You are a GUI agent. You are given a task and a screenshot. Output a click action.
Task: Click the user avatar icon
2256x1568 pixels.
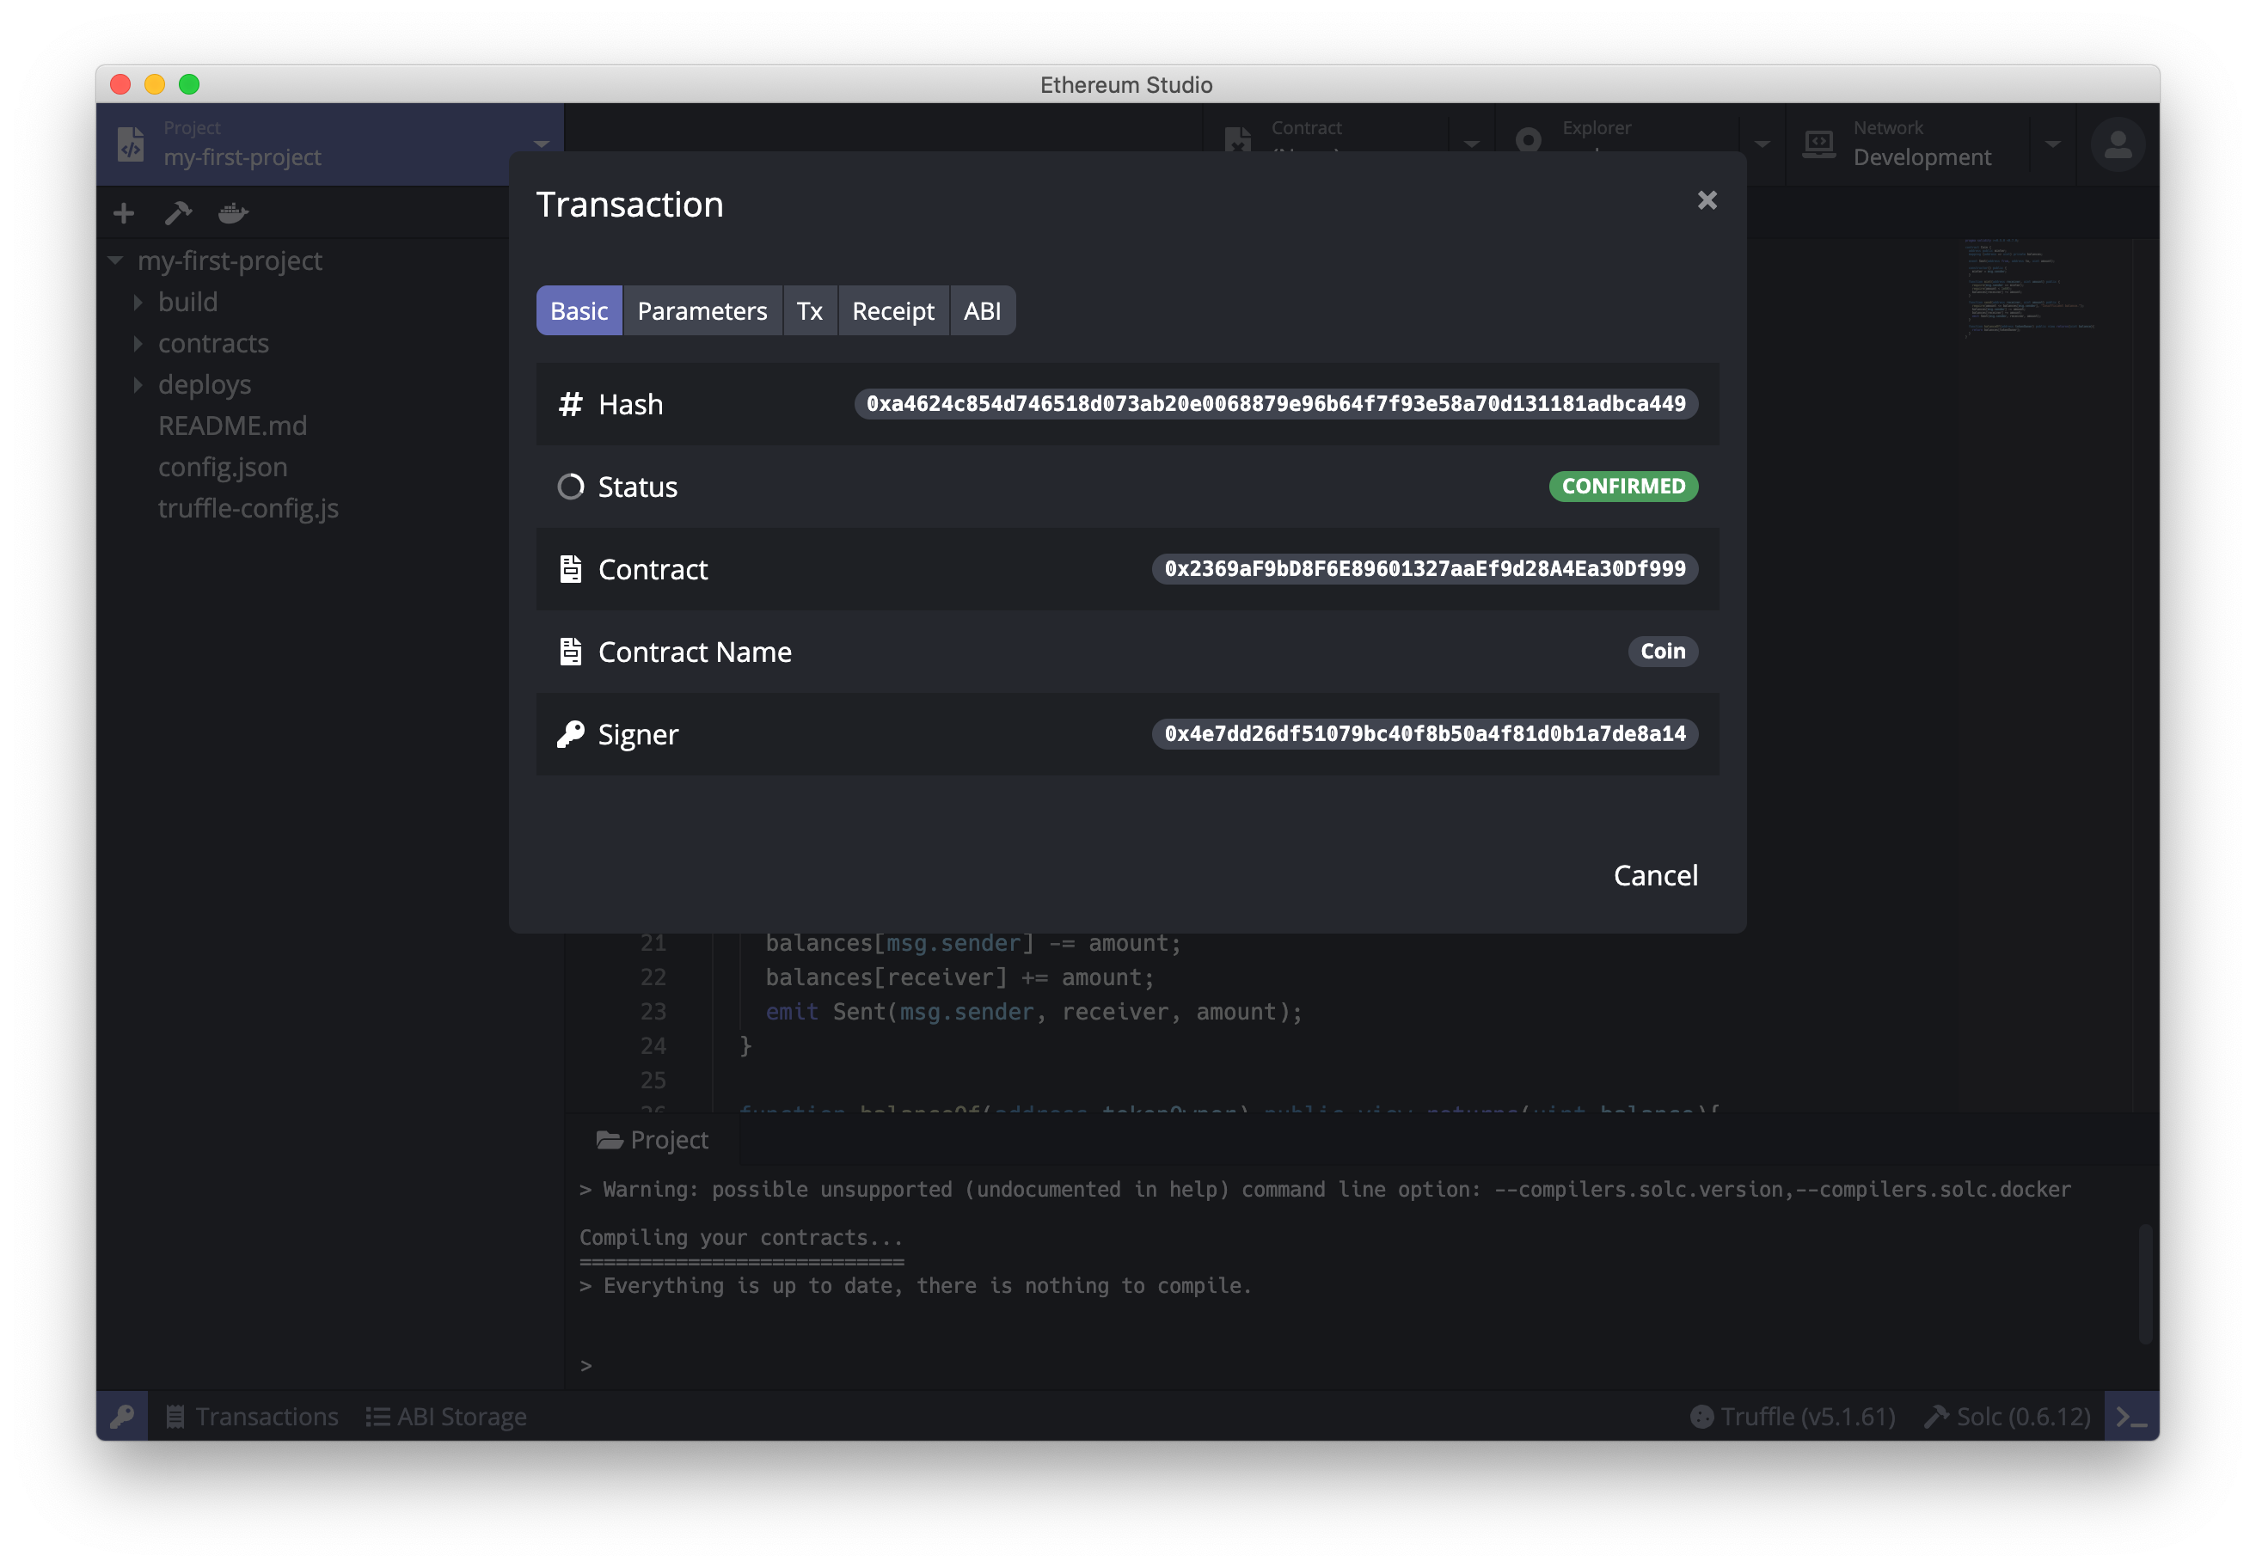pyautogui.click(x=2117, y=145)
